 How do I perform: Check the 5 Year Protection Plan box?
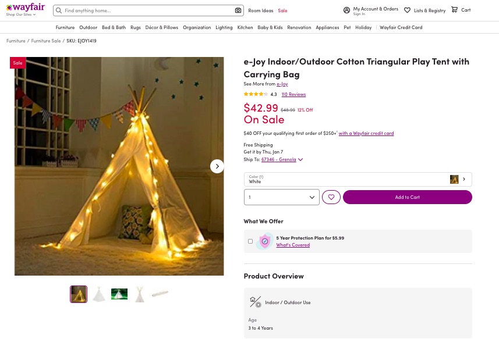pyautogui.click(x=250, y=241)
